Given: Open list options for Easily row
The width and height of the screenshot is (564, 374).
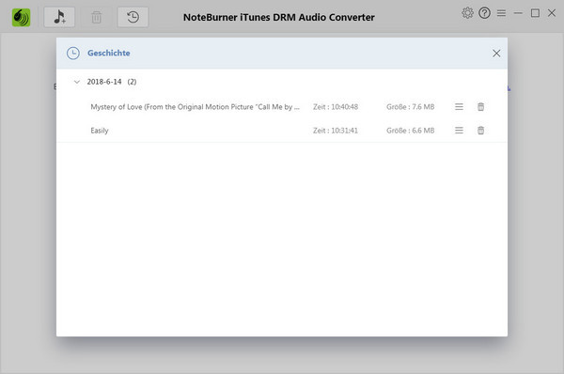Looking at the screenshot, I should [x=459, y=131].
